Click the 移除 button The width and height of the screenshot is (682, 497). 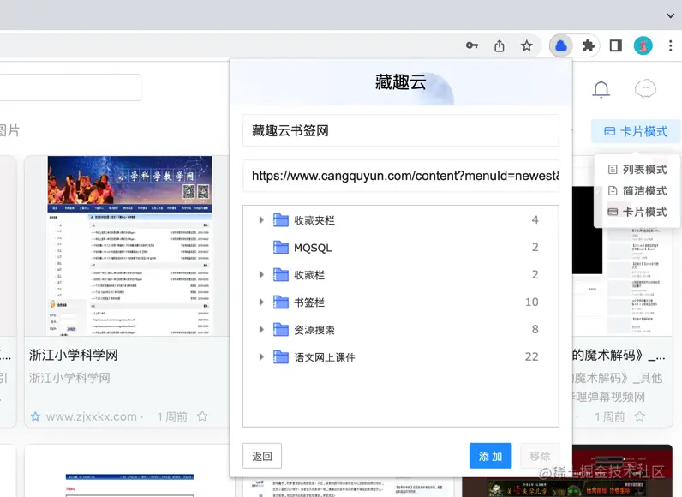(540, 456)
